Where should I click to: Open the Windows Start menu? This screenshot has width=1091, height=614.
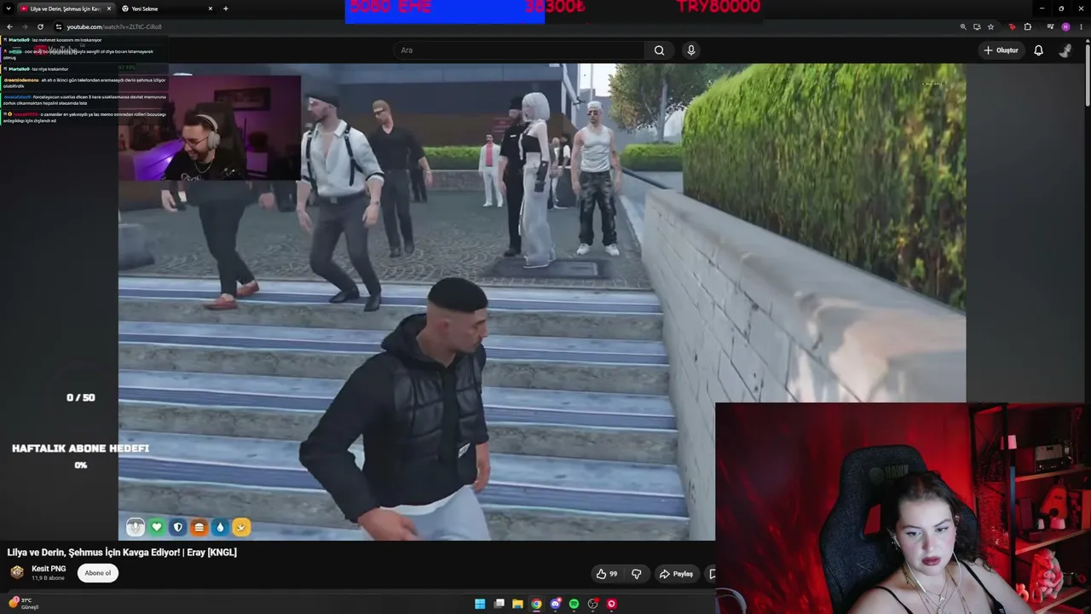pyautogui.click(x=480, y=604)
